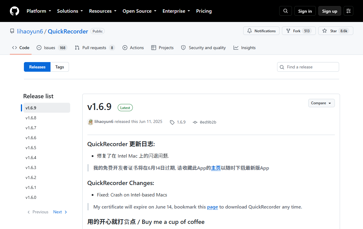
Task: Click the tag icon next to 1.6.9
Action: pyautogui.click(x=172, y=122)
